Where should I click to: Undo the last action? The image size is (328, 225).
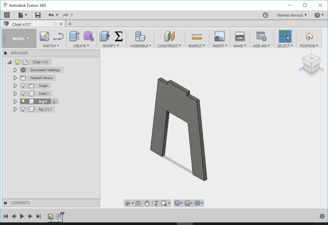click(51, 15)
